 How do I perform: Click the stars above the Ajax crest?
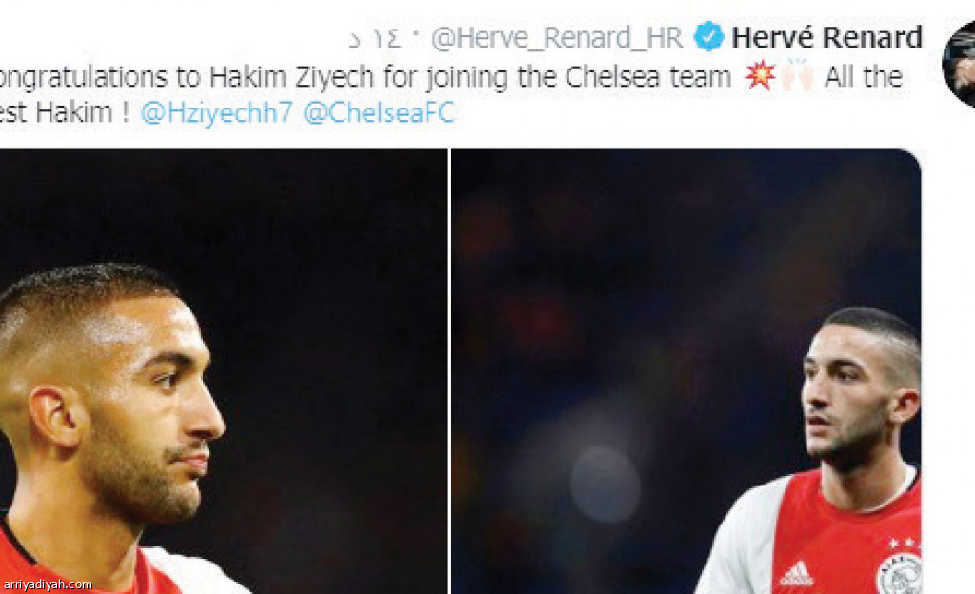(x=903, y=543)
